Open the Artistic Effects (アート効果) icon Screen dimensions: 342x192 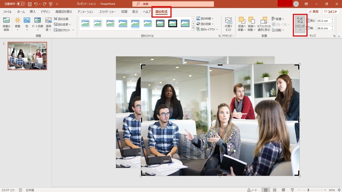(37, 20)
